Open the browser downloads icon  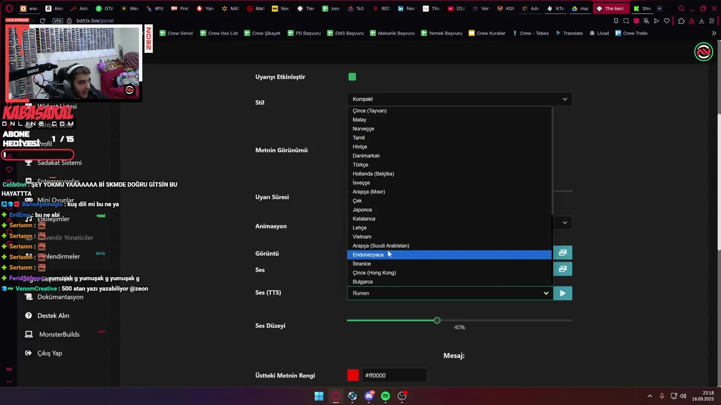coord(702,21)
